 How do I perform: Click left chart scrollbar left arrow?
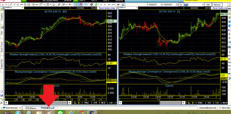(6, 103)
